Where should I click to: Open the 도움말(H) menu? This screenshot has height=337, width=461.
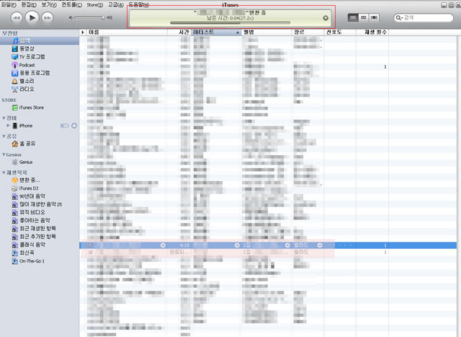(x=139, y=5)
